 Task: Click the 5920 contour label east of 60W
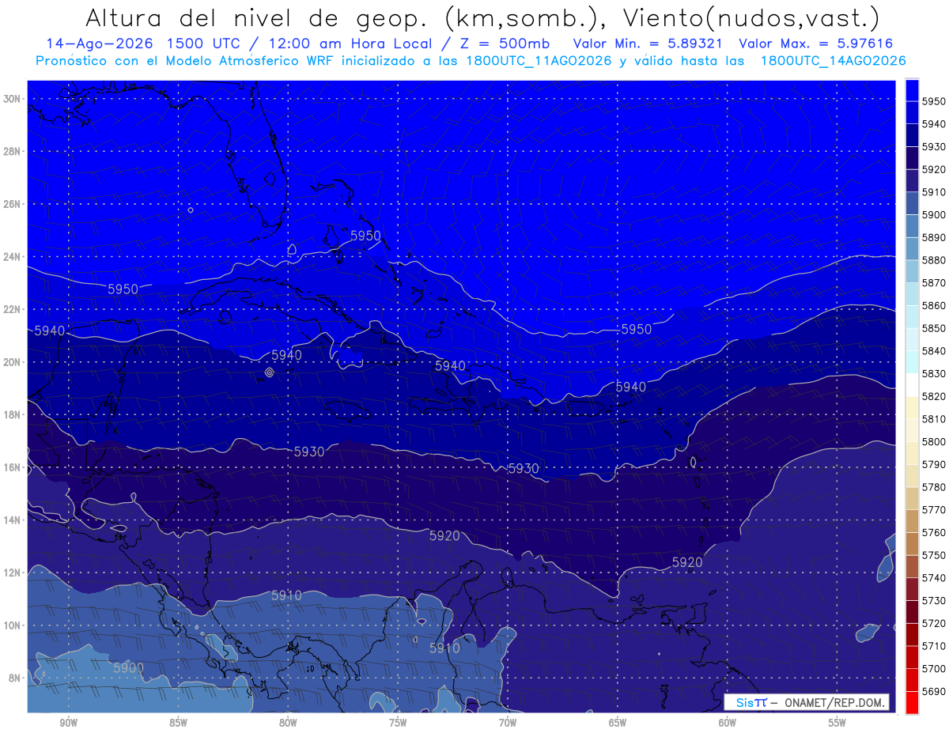[x=687, y=562]
